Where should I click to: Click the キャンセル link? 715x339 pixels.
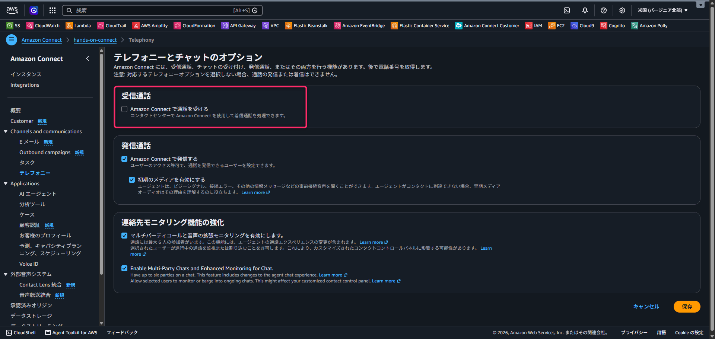coord(646,307)
